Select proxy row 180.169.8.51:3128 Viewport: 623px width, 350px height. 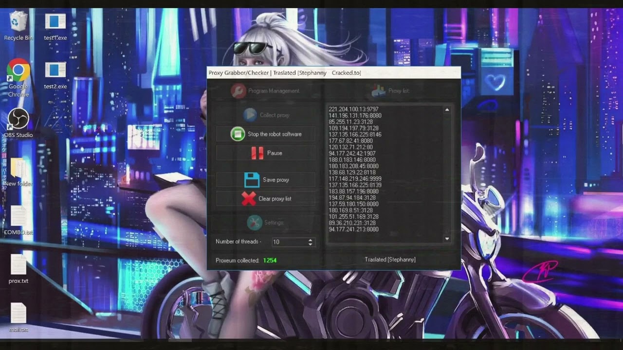(351, 210)
